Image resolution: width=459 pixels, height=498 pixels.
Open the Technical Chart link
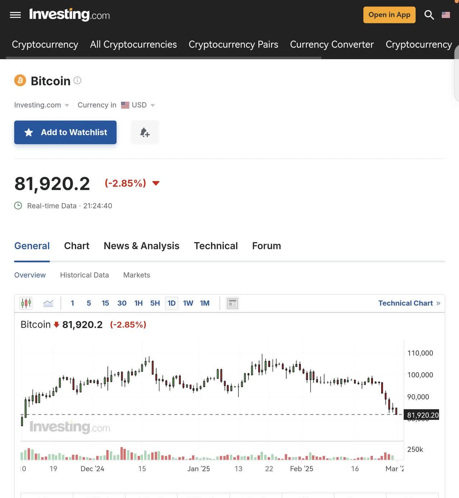pos(409,303)
